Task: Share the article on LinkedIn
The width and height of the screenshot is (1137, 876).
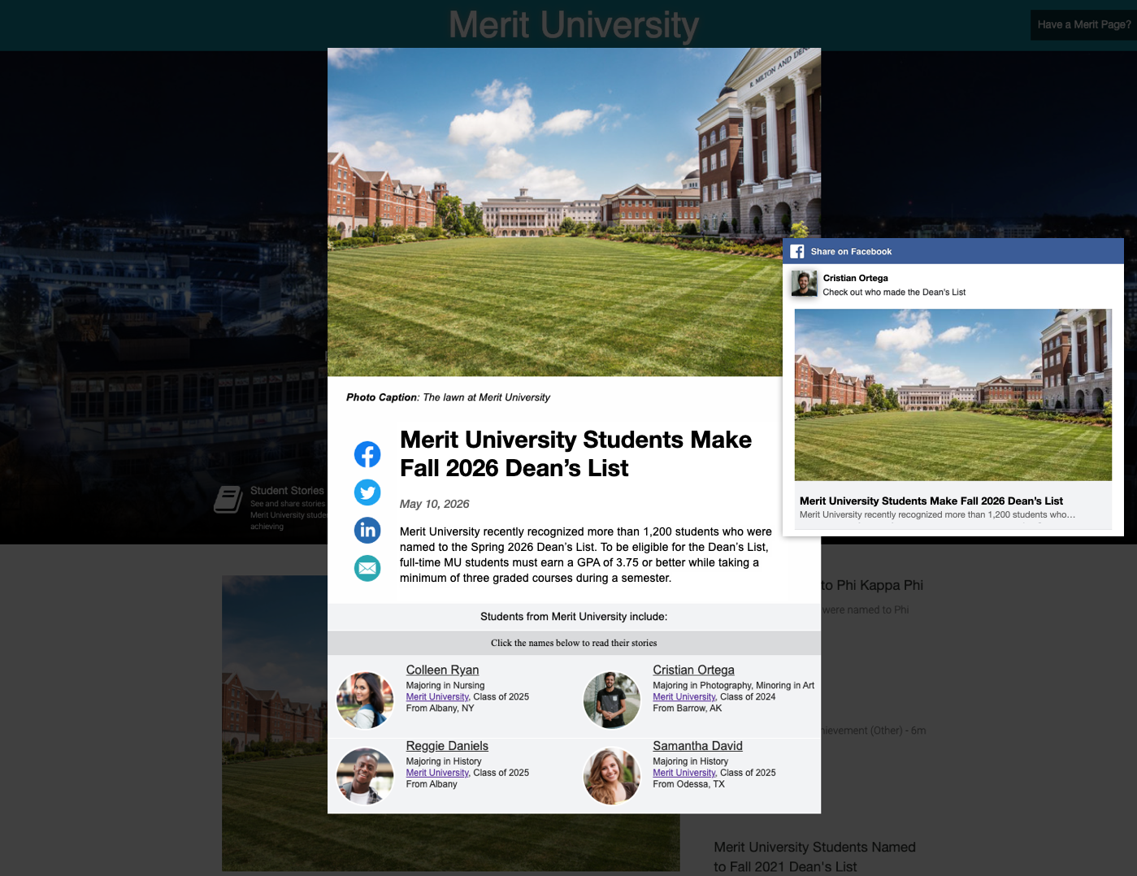Action: tap(367, 530)
